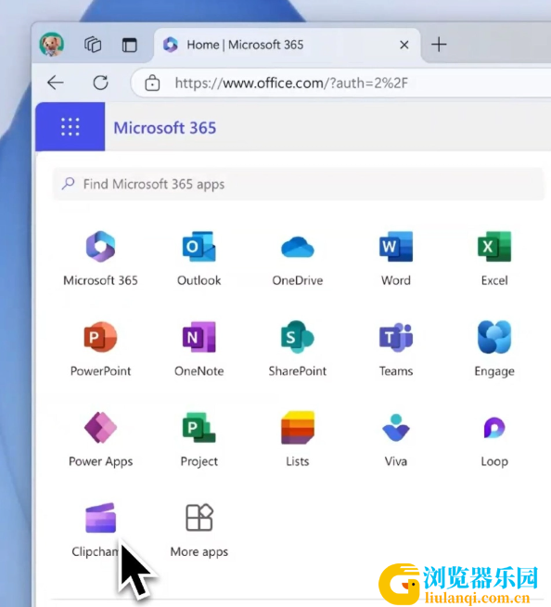Launch the Viva app icon
Viewport: 551px width, 607px height.
tap(396, 427)
